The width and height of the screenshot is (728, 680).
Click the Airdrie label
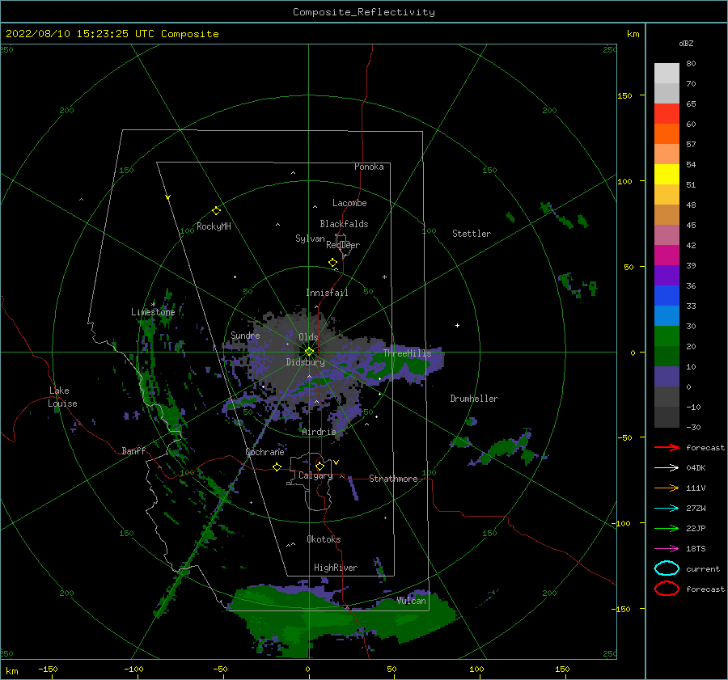(x=319, y=432)
